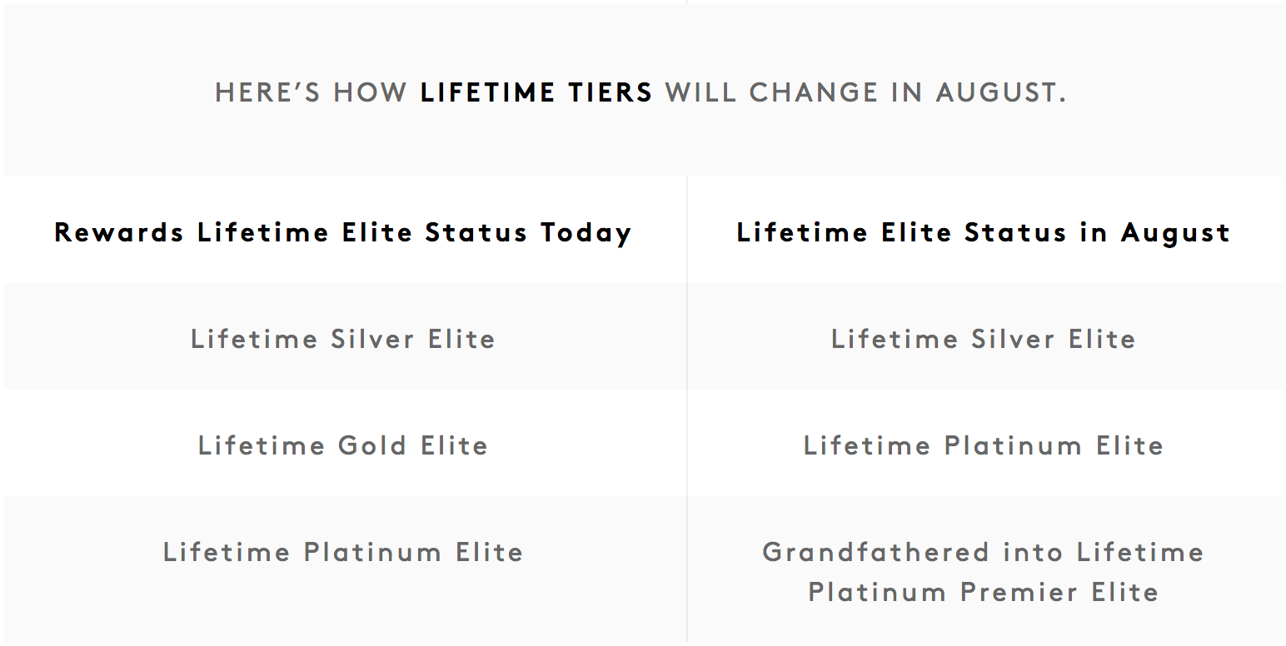Select "Lifetime Silver Elite" in the Today column
The height and width of the screenshot is (646, 1286).
point(343,339)
